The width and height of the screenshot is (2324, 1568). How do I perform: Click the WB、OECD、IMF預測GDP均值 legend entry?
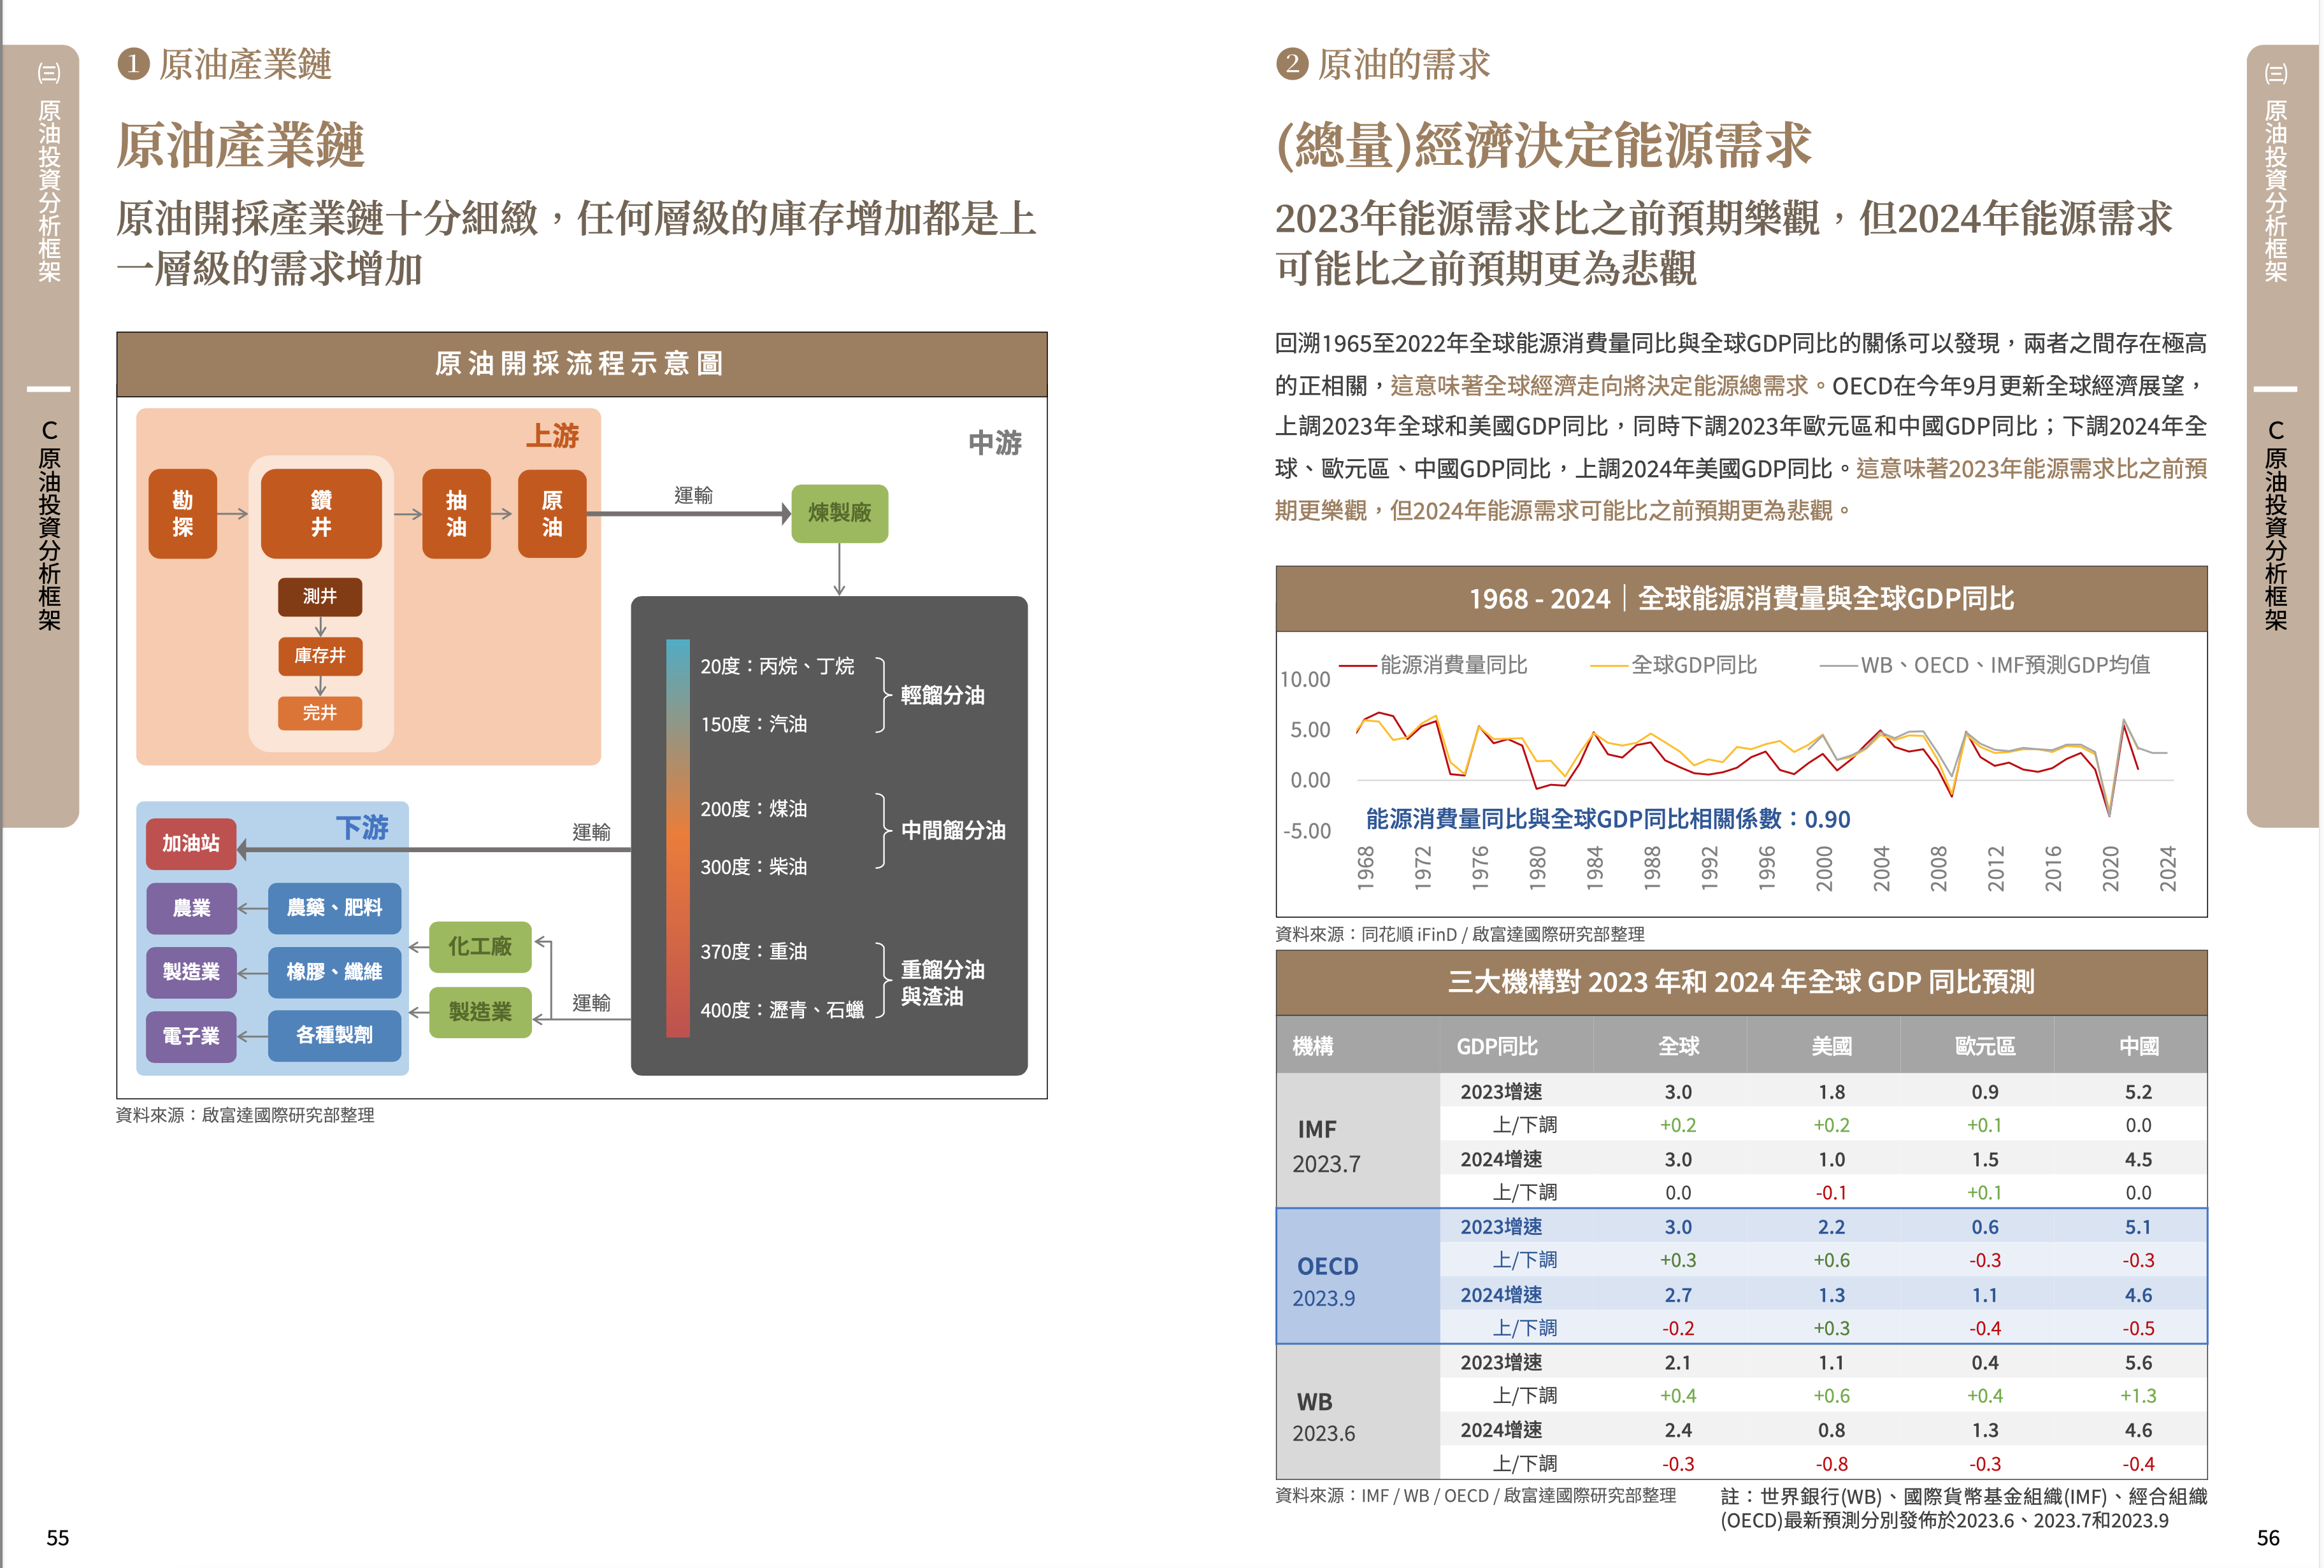(1985, 665)
